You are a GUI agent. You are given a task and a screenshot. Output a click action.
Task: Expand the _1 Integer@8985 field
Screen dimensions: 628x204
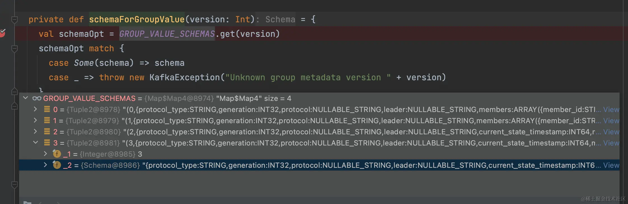45,154
